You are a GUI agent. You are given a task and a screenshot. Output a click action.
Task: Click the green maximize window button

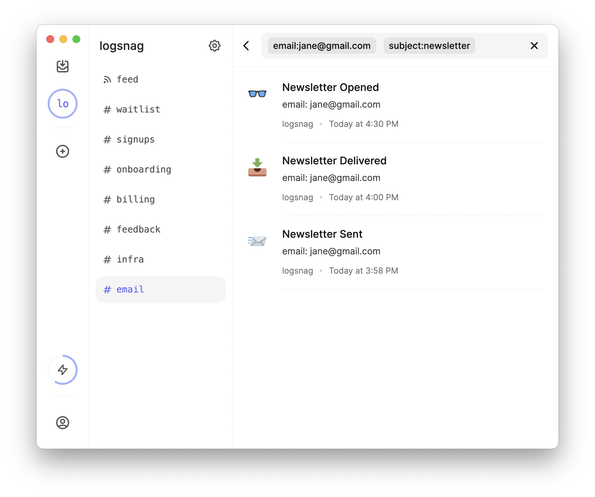[x=76, y=39]
